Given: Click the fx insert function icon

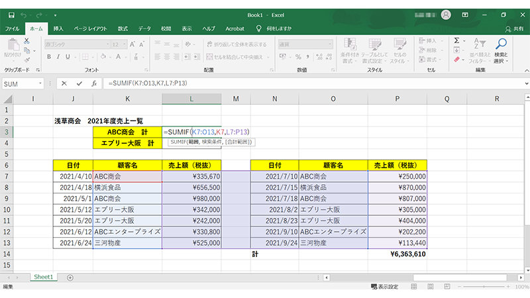Looking at the screenshot, I should pyautogui.click(x=94, y=83).
